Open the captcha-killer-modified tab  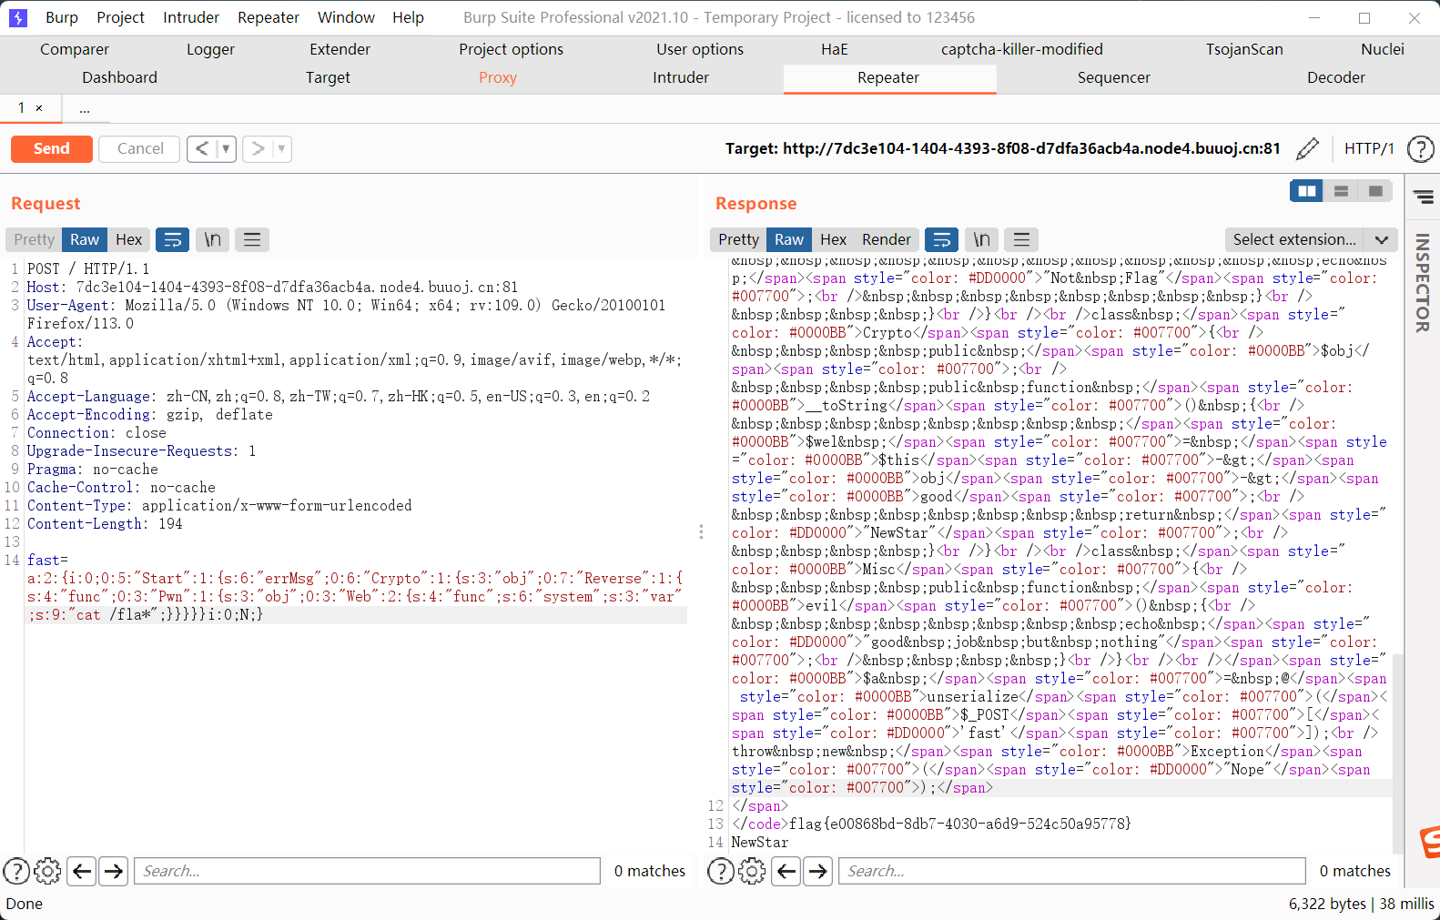click(x=1021, y=49)
